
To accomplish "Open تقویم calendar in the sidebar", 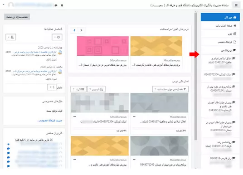I will [220, 34].
